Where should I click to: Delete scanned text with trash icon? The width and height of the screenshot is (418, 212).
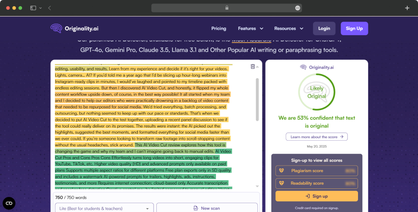[252, 66]
